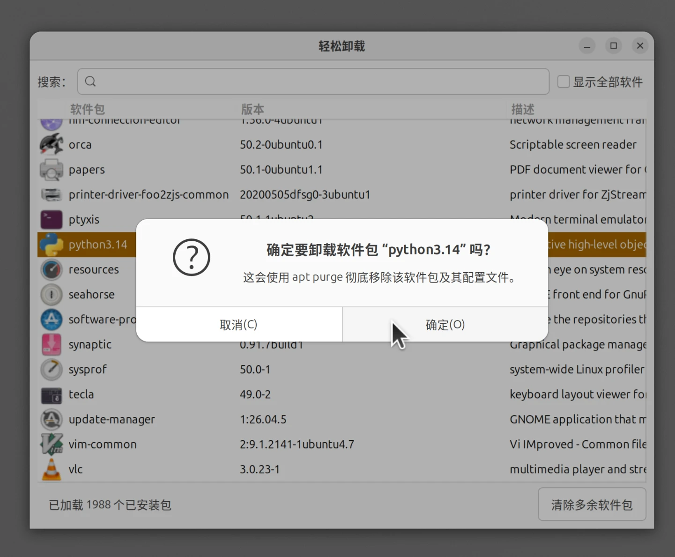675x557 pixels.
Task: Click version 50.2-0ubuntu0.1 of orca
Action: (x=281, y=145)
